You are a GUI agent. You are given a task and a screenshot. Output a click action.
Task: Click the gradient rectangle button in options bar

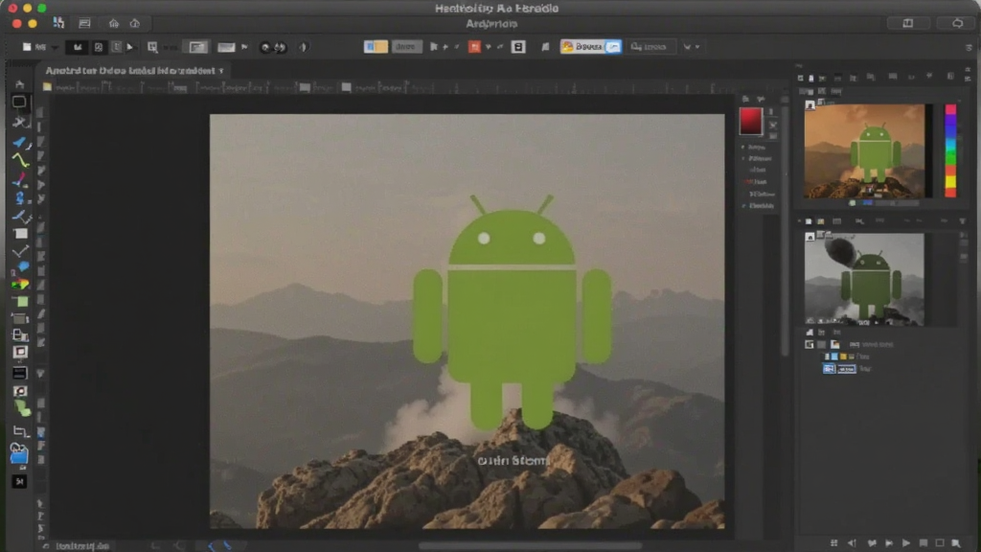coord(226,47)
